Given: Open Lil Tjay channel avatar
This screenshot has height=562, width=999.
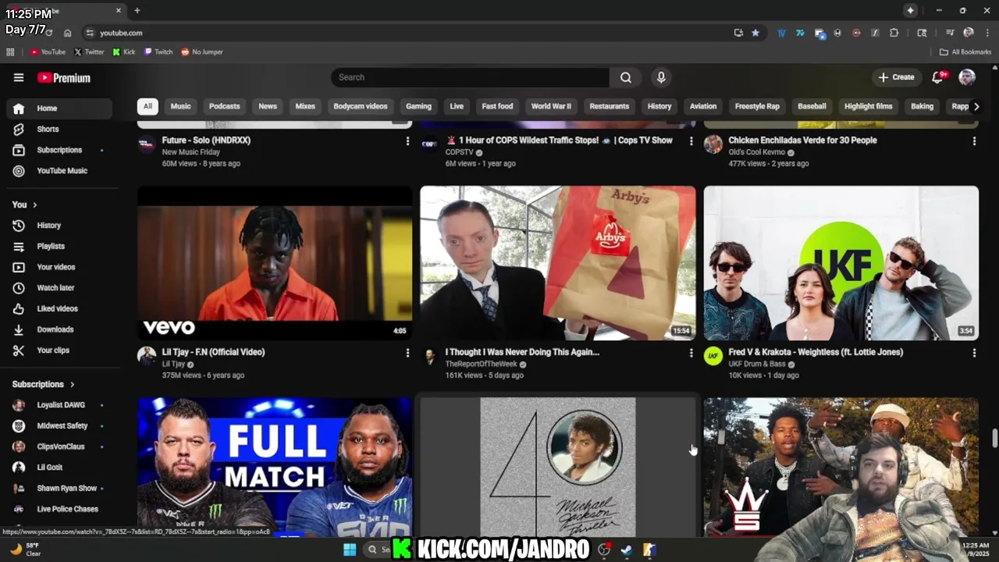Looking at the screenshot, I should pos(147,356).
